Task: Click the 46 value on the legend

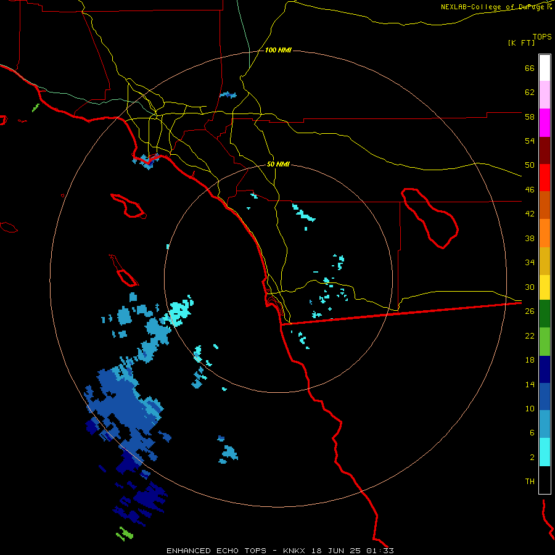Action: pos(530,190)
